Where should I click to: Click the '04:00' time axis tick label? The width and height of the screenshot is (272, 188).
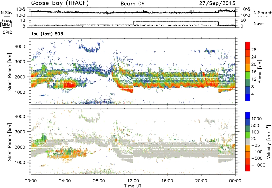pyautogui.click(x=65, y=181)
